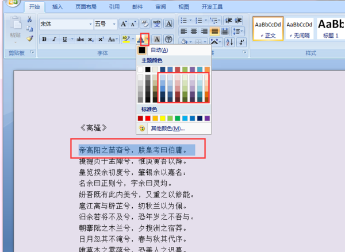Apply Character Border icon in top font row

[x=168, y=24]
